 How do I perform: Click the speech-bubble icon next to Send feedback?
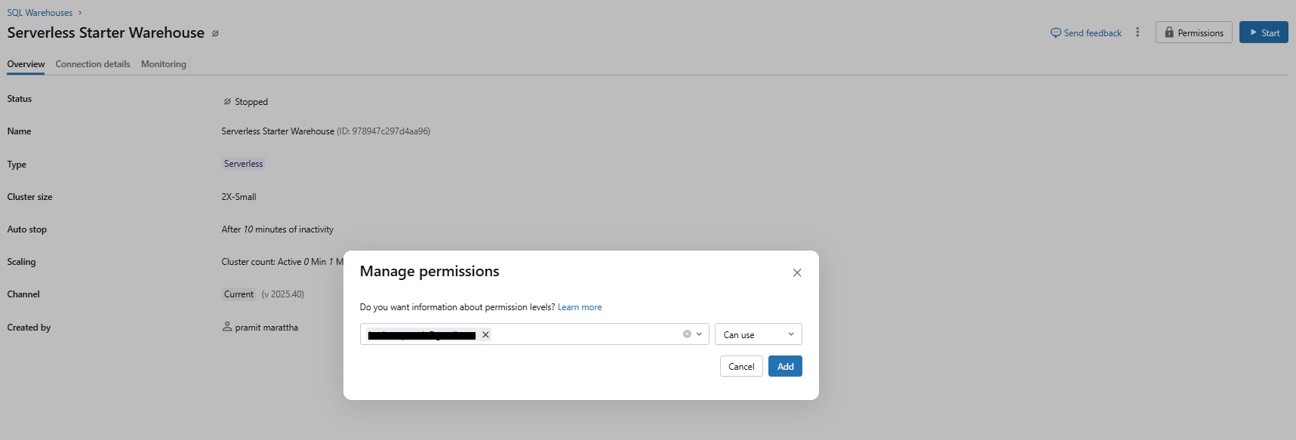click(1055, 32)
